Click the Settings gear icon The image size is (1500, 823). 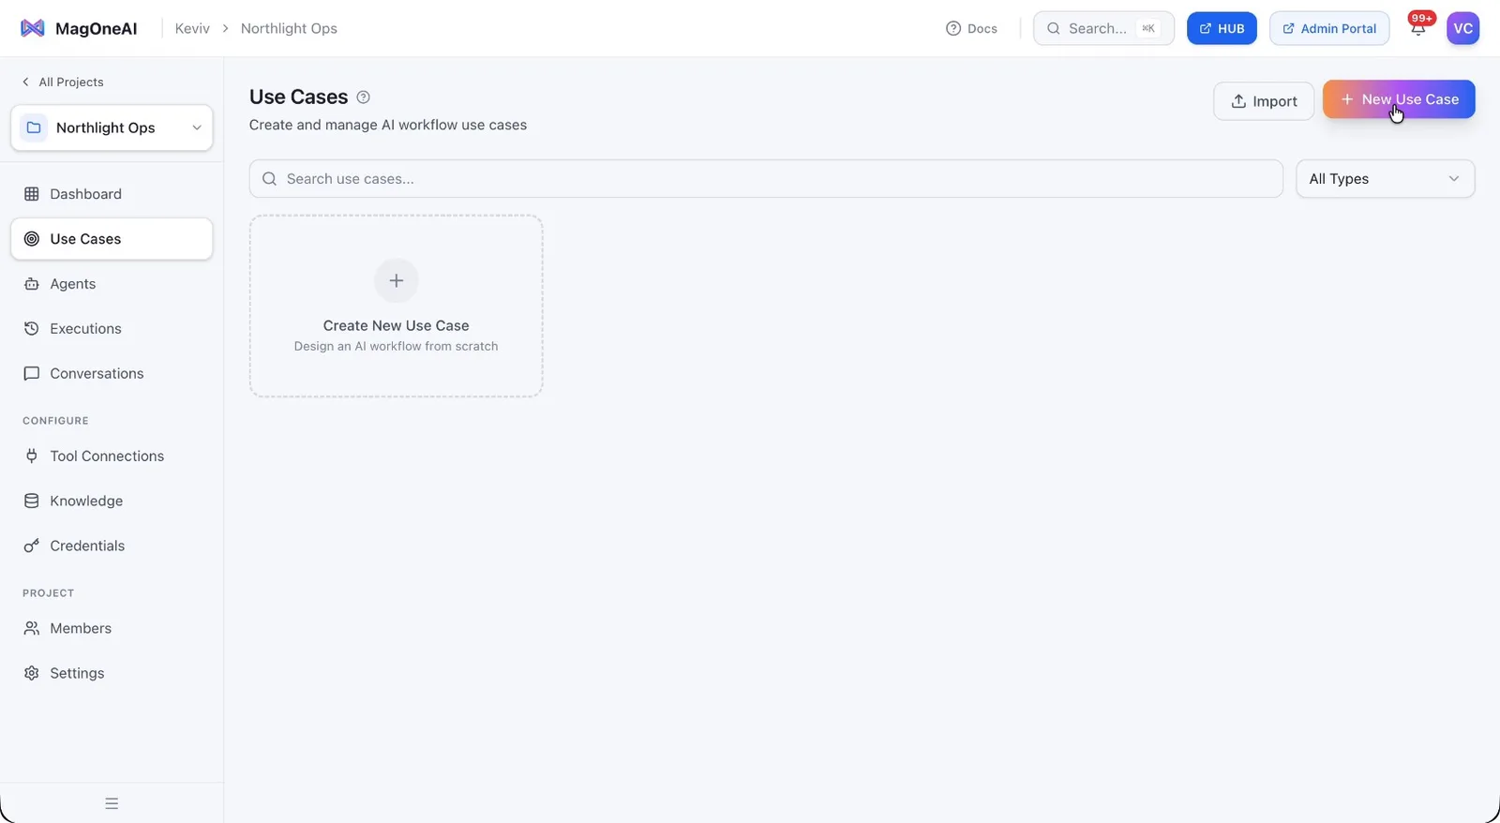click(x=32, y=673)
